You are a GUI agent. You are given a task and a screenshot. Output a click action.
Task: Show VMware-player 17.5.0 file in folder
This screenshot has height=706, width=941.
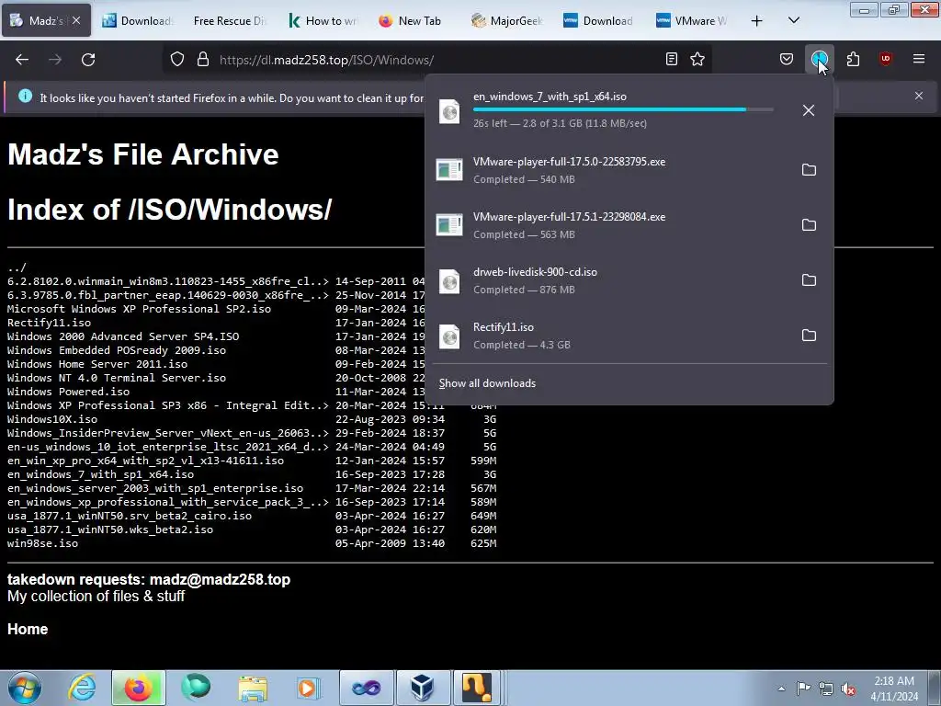809,170
